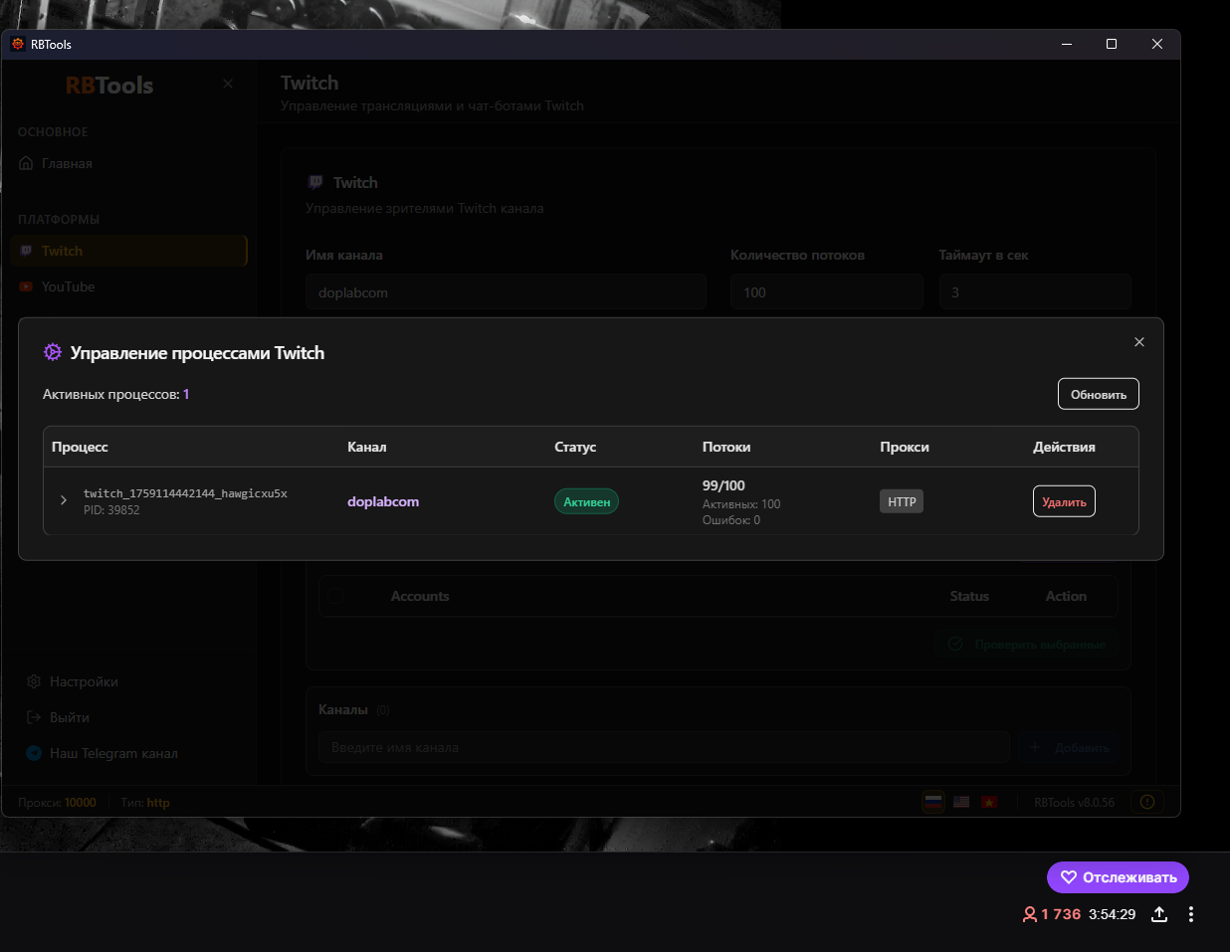
Task: Click the Активен status badge
Action: (586, 501)
